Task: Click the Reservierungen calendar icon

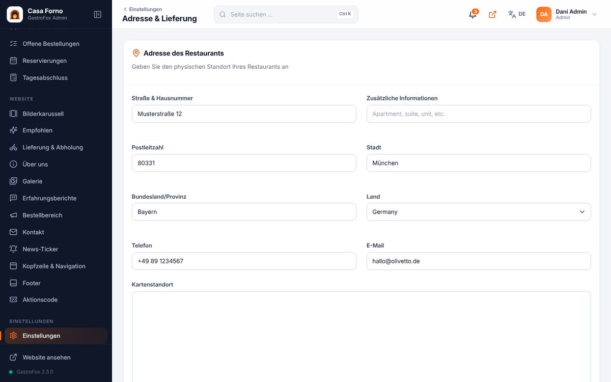Action: [14, 61]
